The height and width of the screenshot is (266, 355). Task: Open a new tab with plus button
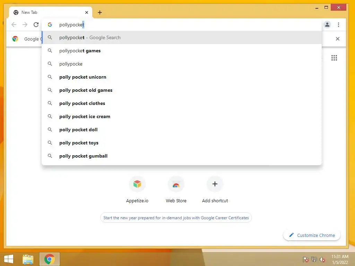click(x=100, y=12)
